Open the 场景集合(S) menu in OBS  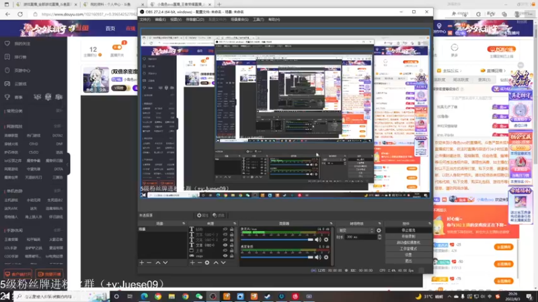tap(239, 19)
